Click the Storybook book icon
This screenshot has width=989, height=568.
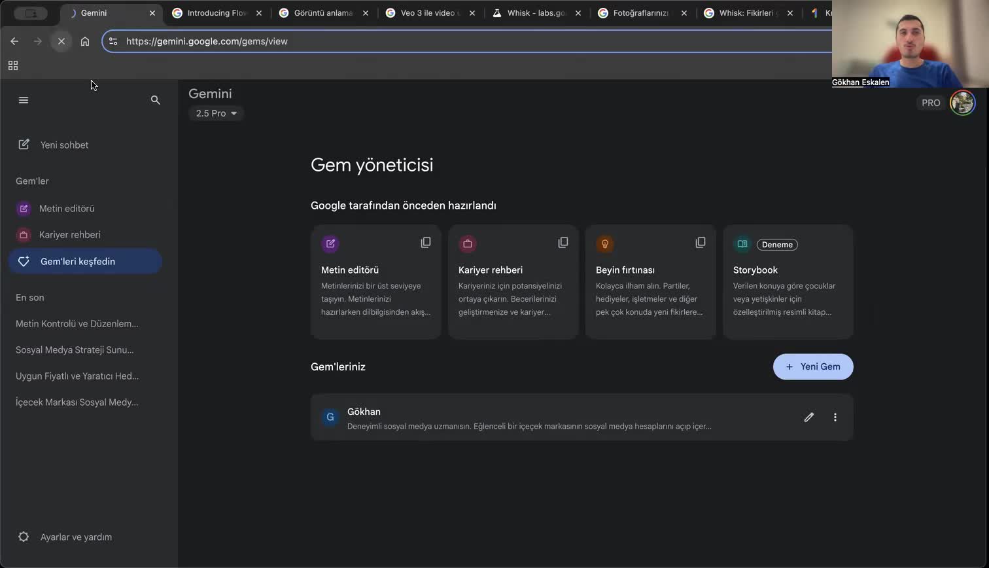pyautogui.click(x=742, y=244)
